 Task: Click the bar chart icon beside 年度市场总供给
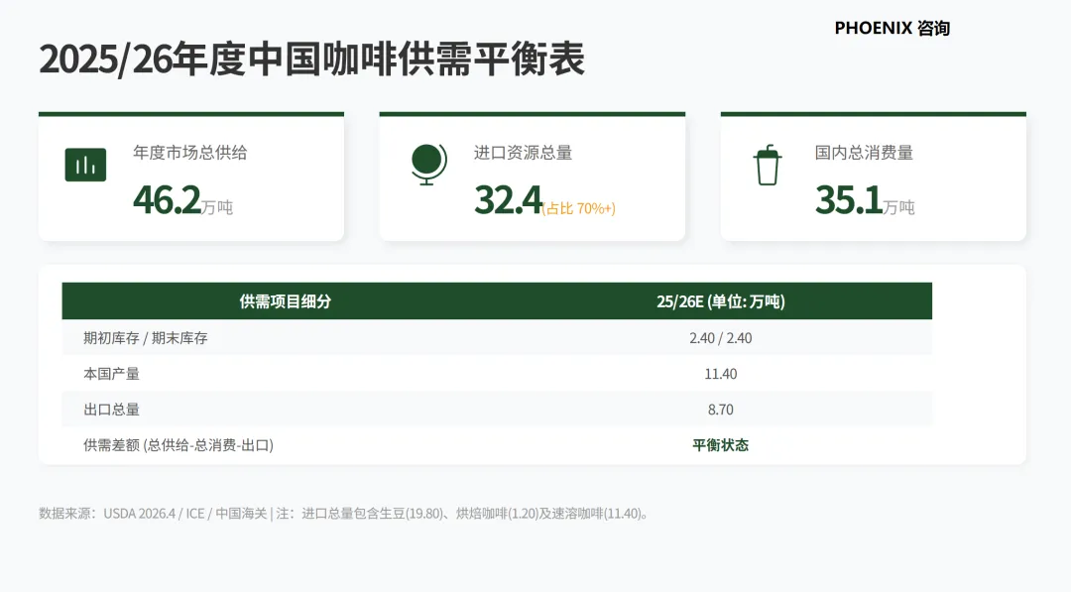[x=85, y=164]
